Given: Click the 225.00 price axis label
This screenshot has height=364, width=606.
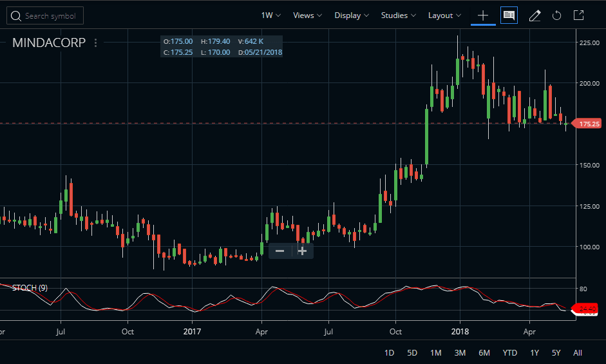Looking at the screenshot, I should tap(589, 43).
